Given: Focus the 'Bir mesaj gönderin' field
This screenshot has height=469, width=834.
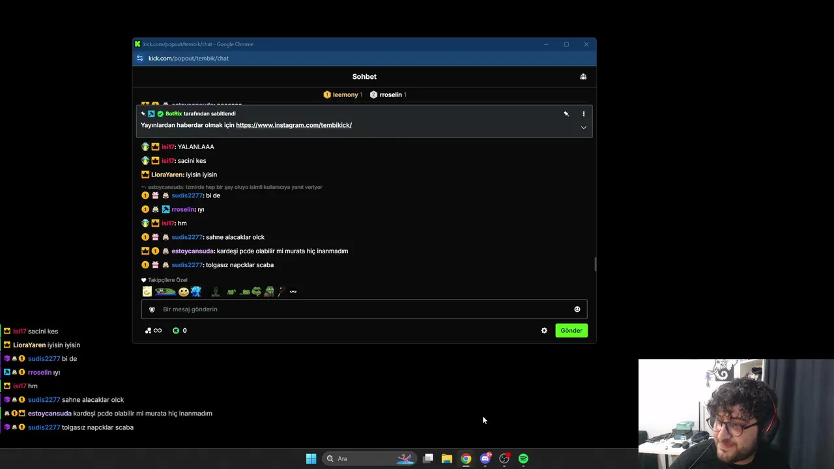Looking at the screenshot, I should coord(364,309).
